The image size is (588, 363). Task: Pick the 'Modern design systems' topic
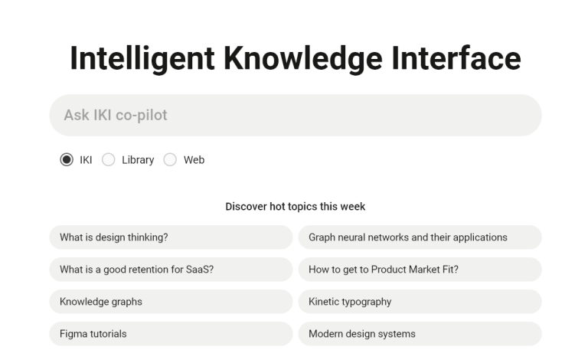coord(420,334)
